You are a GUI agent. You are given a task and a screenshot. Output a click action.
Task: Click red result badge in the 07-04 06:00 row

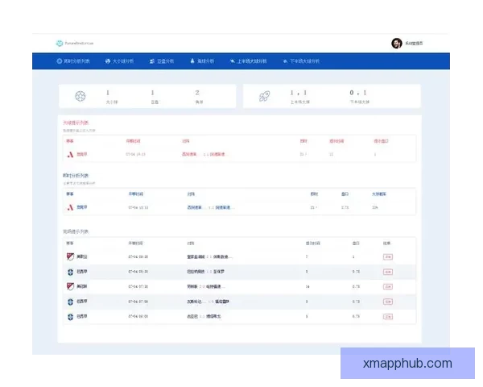coord(387,315)
